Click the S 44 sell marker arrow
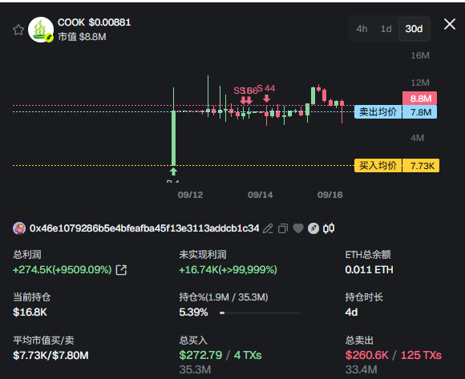Viewport: 465px width, 379px height. pyautogui.click(x=267, y=99)
